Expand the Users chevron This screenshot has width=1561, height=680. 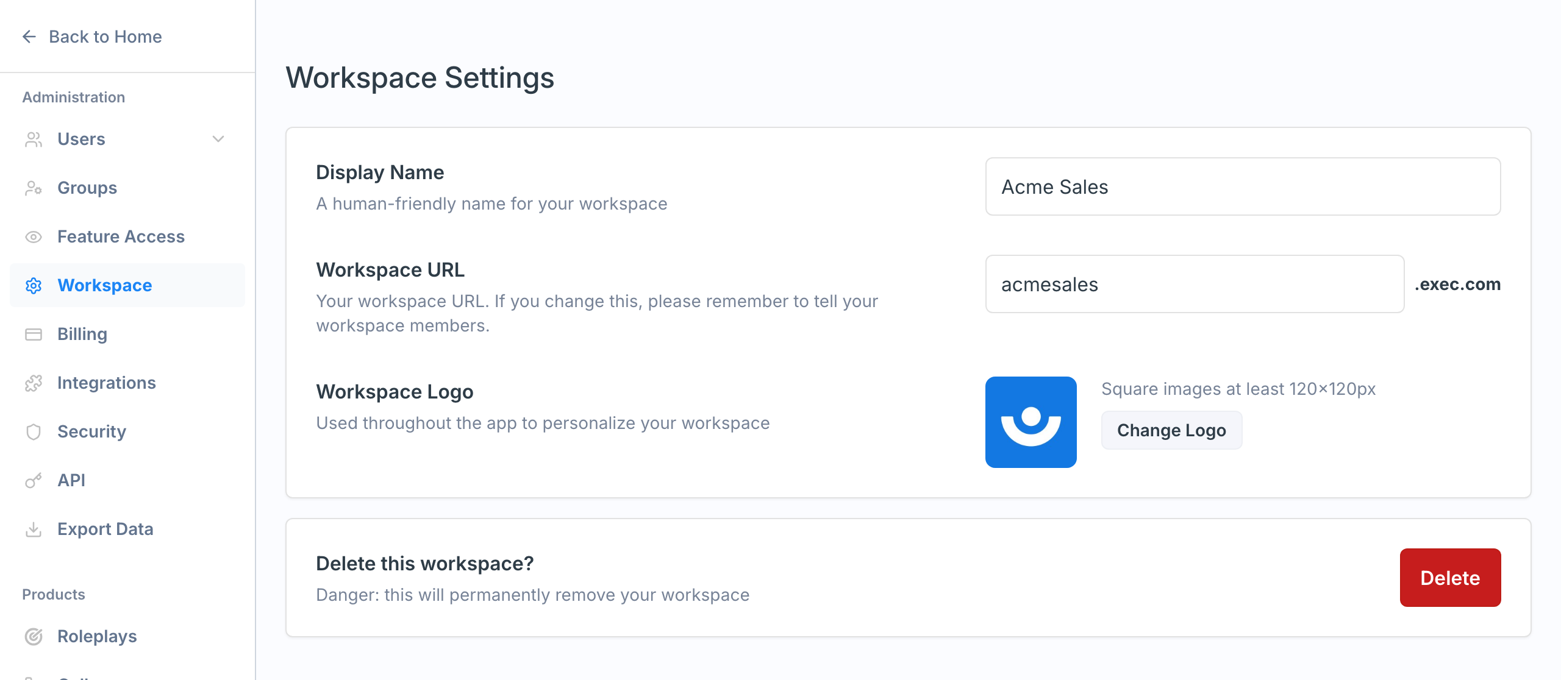click(x=218, y=139)
